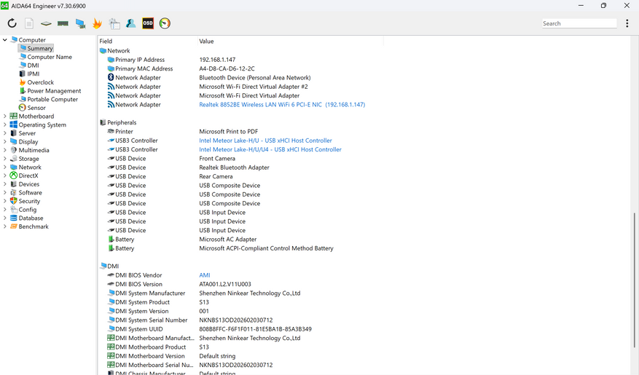Open the three-dot options menu
Image resolution: width=639 pixels, height=375 pixels.
tap(627, 23)
